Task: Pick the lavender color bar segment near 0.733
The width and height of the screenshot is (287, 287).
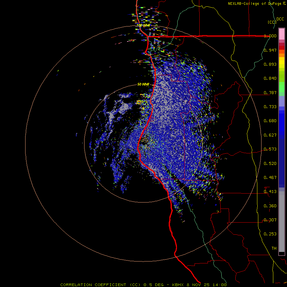Action: click(x=282, y=101)
